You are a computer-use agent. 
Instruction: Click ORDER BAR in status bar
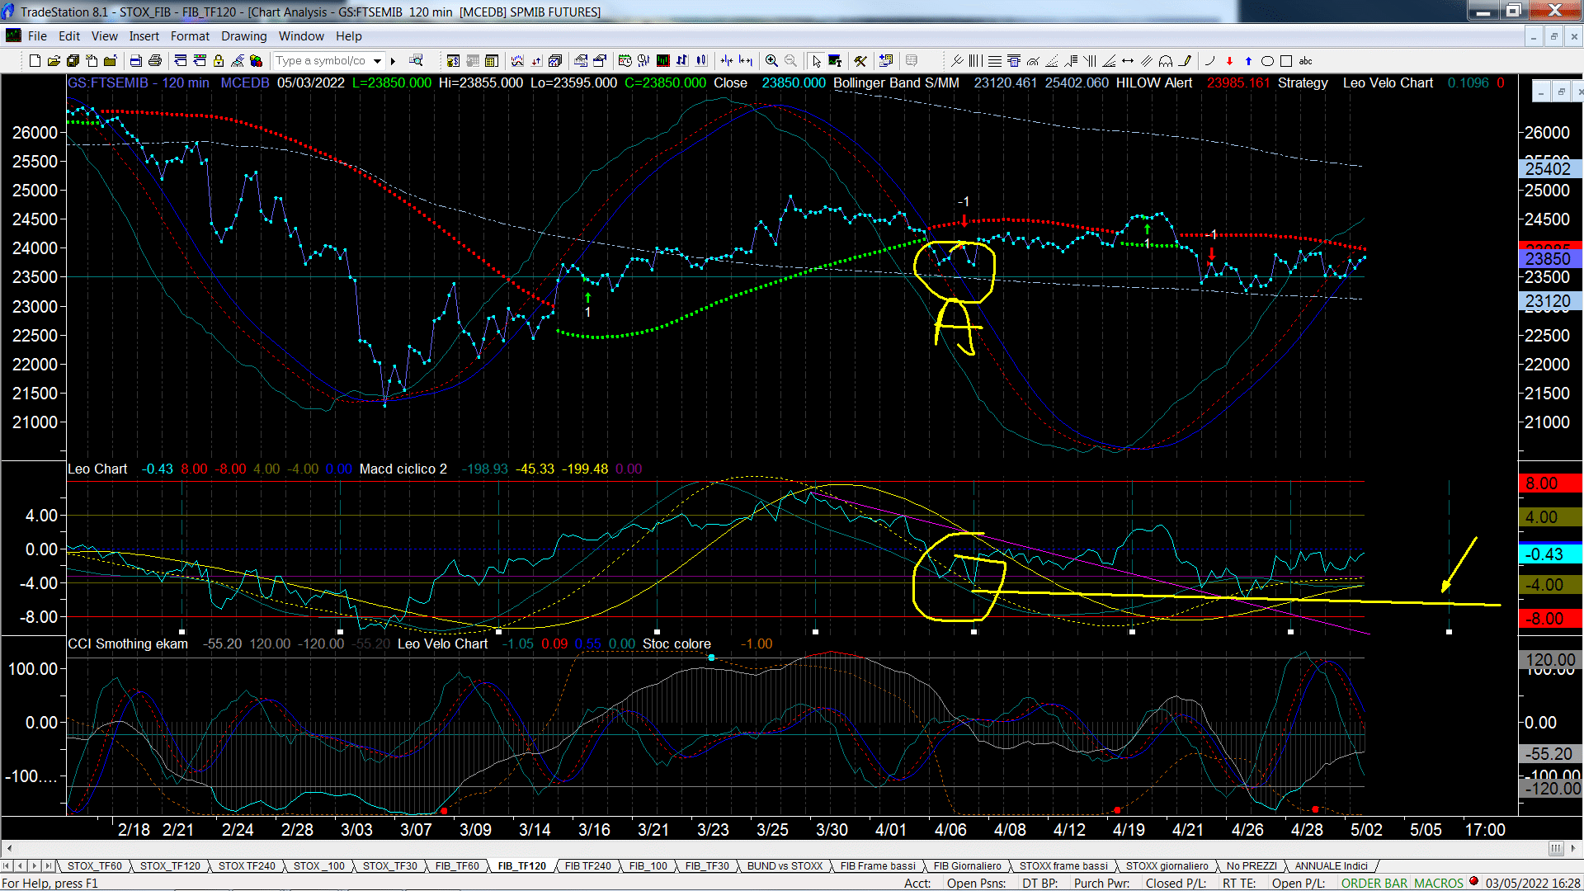click(1374, 883)
